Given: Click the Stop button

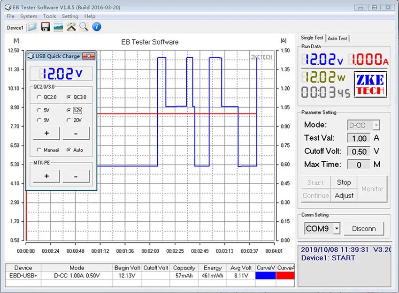Looking at the screenshot, I should [x=344, y=182].
